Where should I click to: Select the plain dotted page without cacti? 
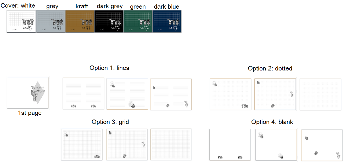coord(320,94)
